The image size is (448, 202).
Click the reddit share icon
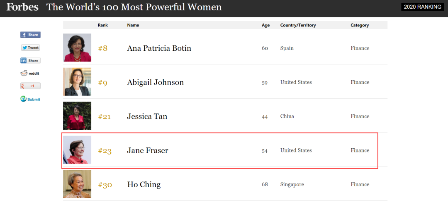(x=30, y=74)
